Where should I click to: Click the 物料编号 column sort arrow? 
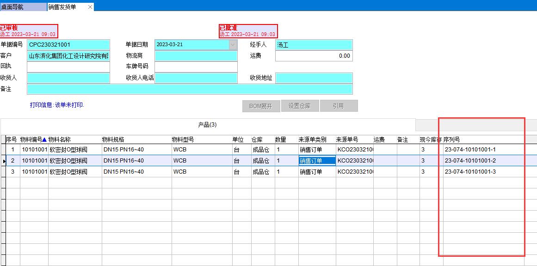pyautogui.click(x=44, y=139)
